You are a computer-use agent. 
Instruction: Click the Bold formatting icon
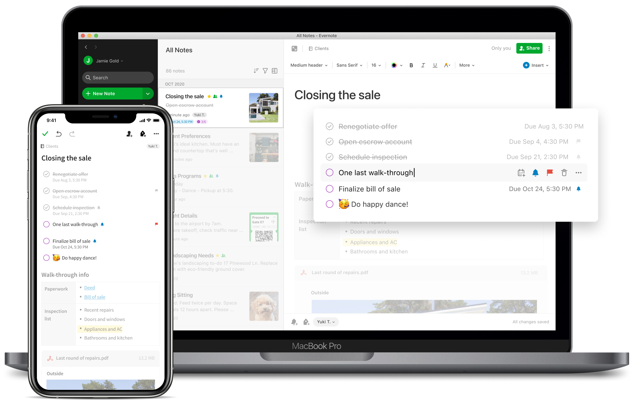(x=409, y=65)
